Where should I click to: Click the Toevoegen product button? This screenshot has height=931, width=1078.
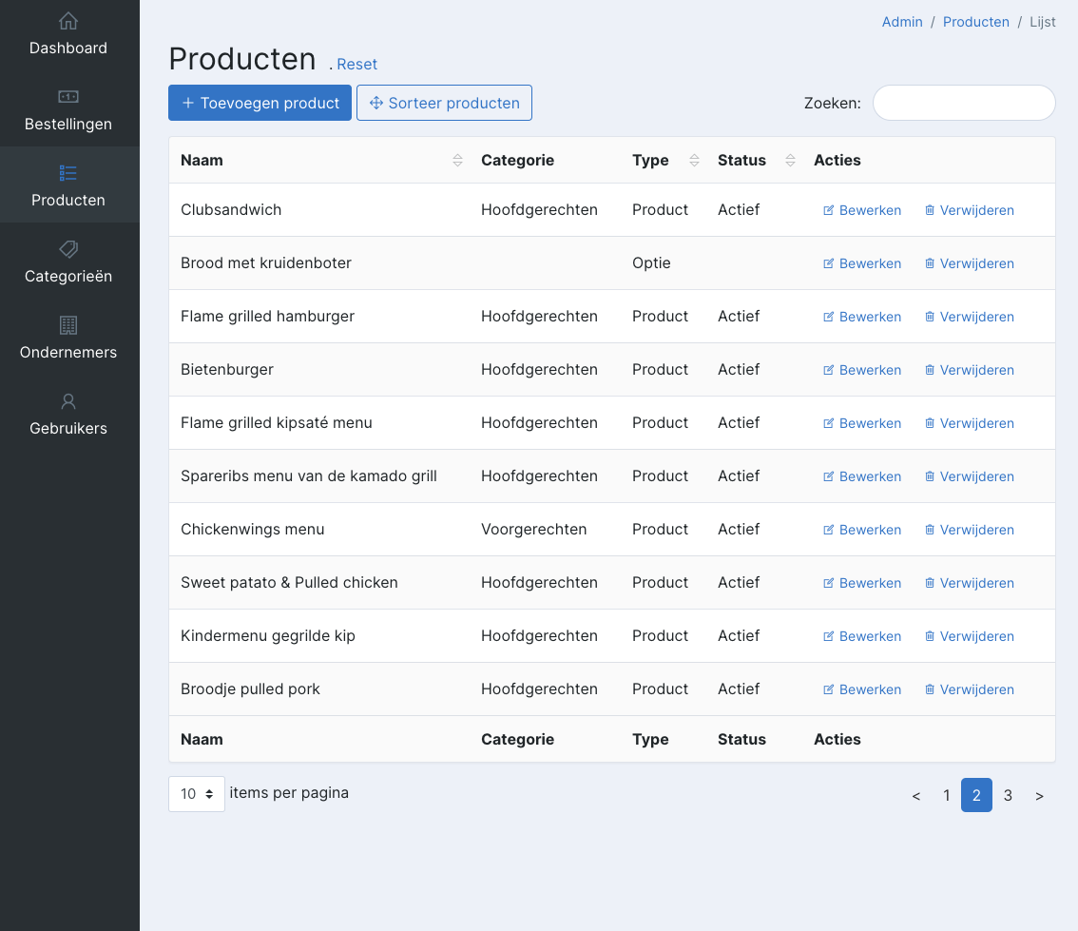click(x=260, y=104)
